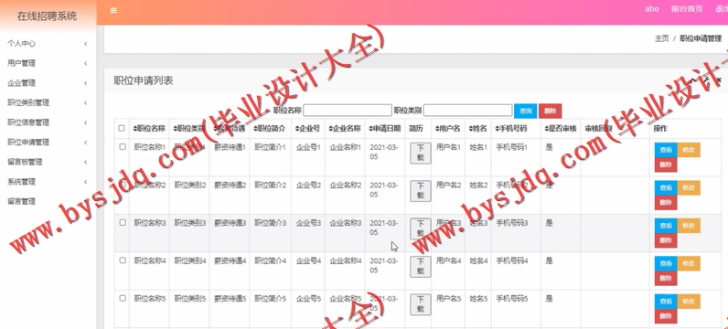Tick the checkbox for 职位名称3 row

tap(123, 222)
